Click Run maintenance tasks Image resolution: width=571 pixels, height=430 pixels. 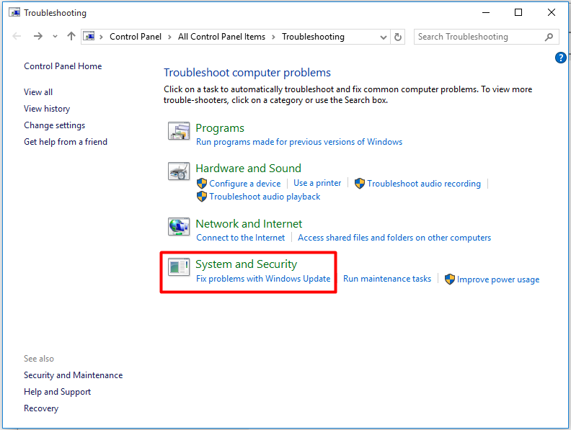click(x=387, y=279)
